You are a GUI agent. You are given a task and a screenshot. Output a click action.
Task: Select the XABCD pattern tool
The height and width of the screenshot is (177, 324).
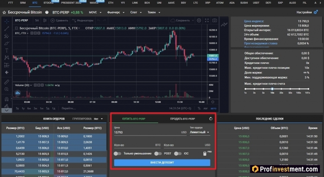(x=7, y=58)
